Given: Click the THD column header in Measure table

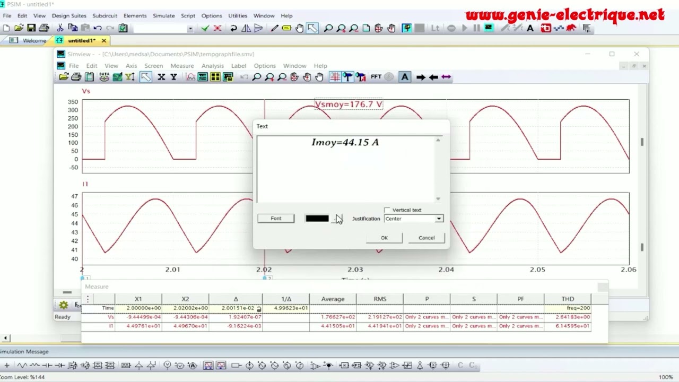Looking at the screenshot, I should pos(568,299).
